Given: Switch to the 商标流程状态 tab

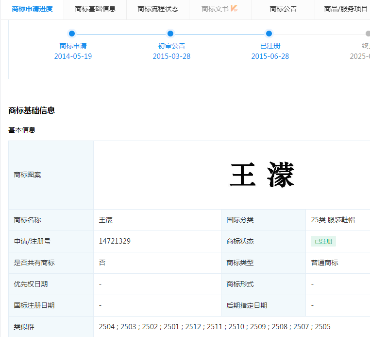Looking at the screenshot, I should (158, 9).
